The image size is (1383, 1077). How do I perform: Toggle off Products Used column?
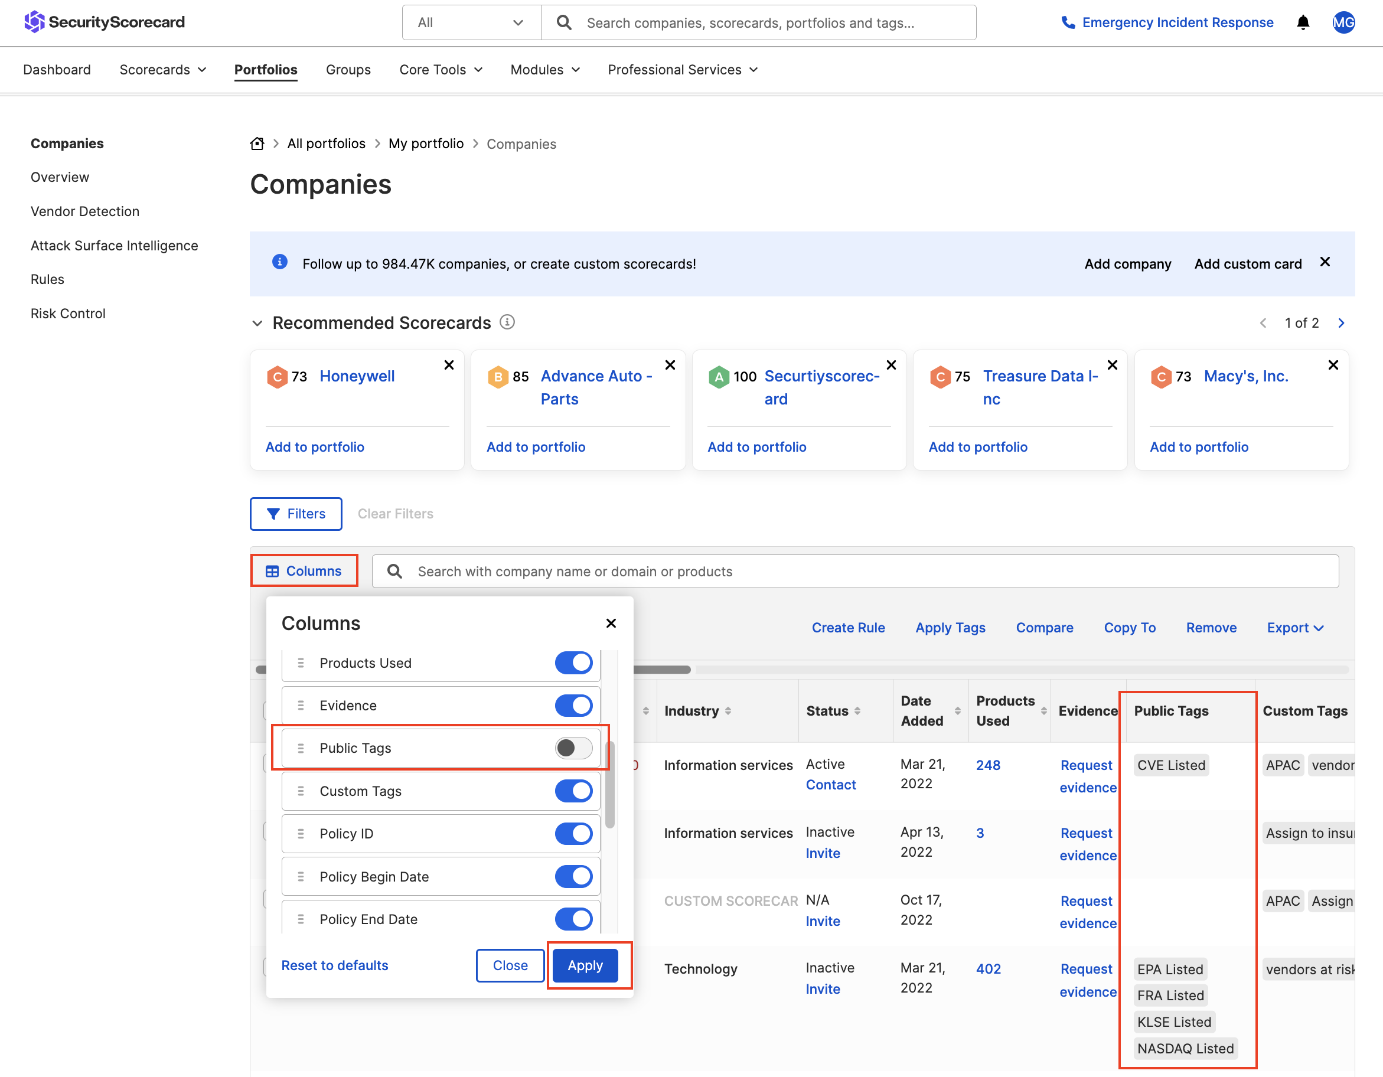tap(574, 663)
